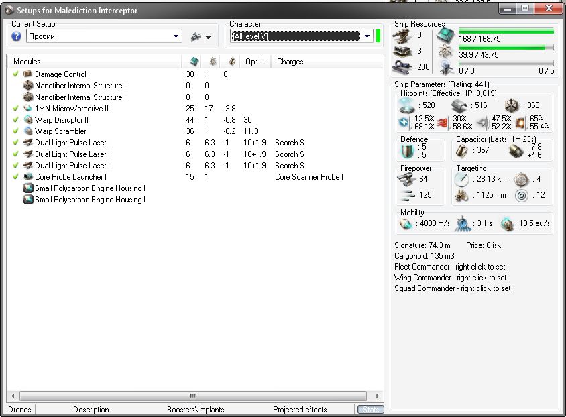Image resolution: width=566 pixels, height=417 pixels.
Task: Click the CPU usage bar 168 / 168.75
Action: pos(506,32)
